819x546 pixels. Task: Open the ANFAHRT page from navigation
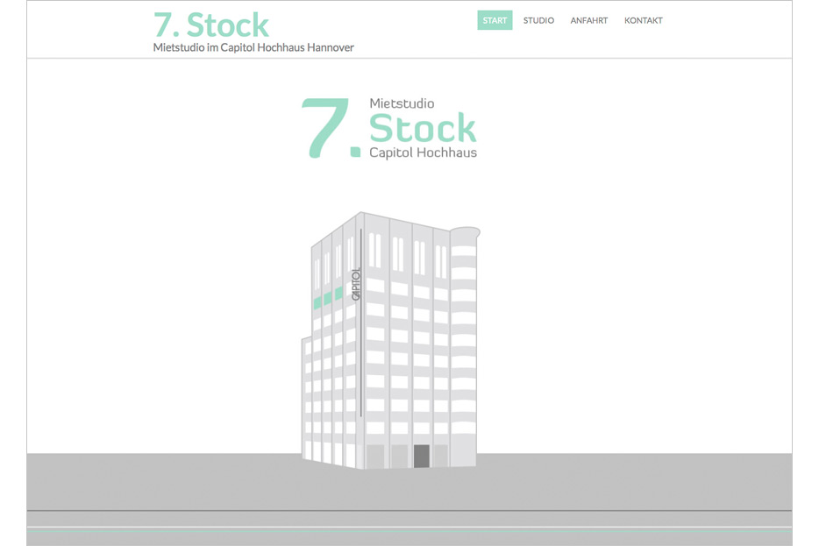(588, 20)
